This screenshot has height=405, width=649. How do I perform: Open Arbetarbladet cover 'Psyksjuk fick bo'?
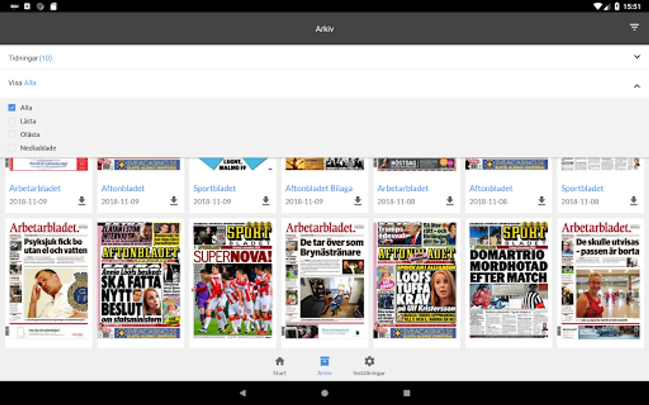[49, 280]
